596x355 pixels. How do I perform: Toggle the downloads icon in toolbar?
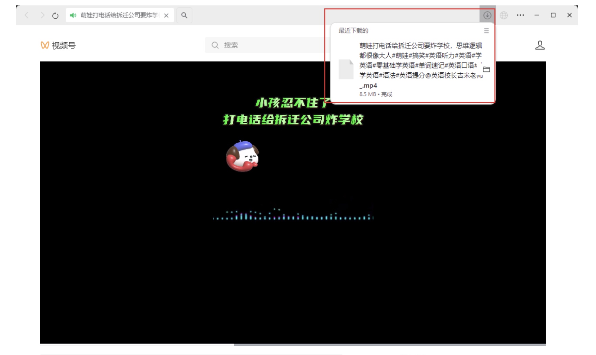click(487, 15)
